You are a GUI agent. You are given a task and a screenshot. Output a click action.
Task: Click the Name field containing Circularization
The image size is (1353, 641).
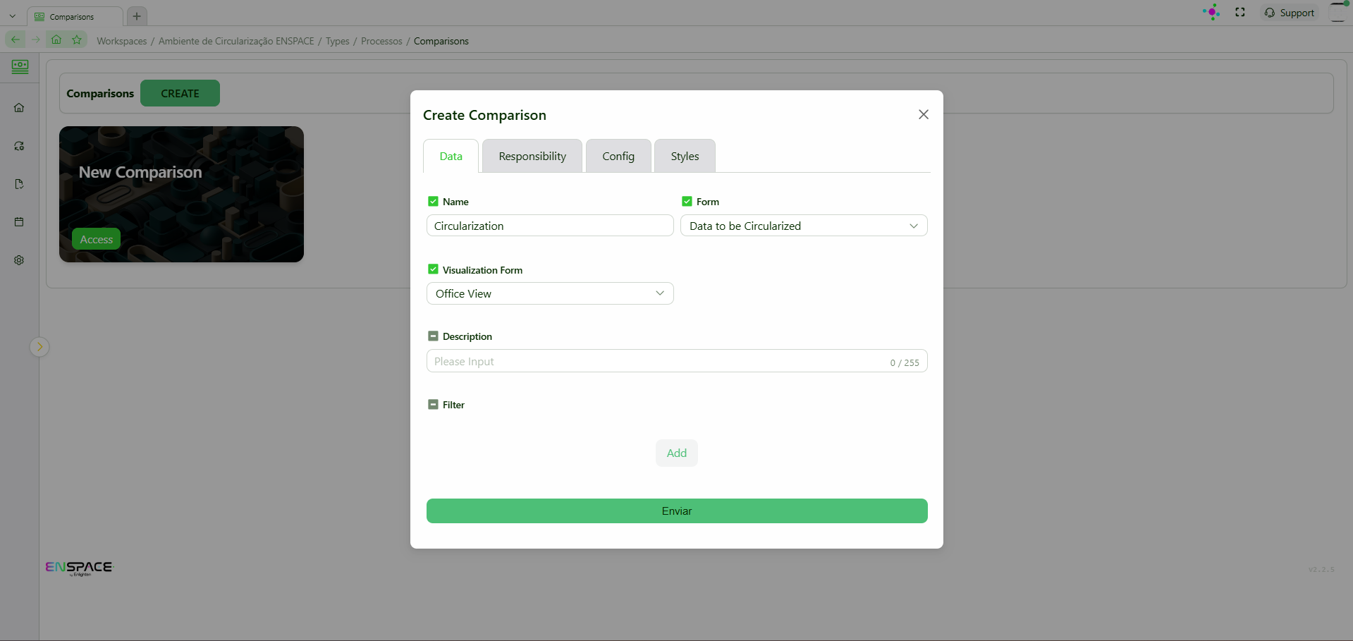pyautogui.click(x=550, y=226)
